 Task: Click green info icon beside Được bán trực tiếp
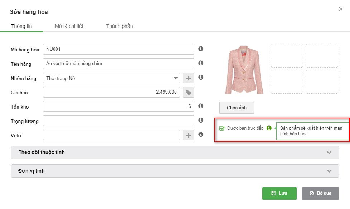coord(269,128)
